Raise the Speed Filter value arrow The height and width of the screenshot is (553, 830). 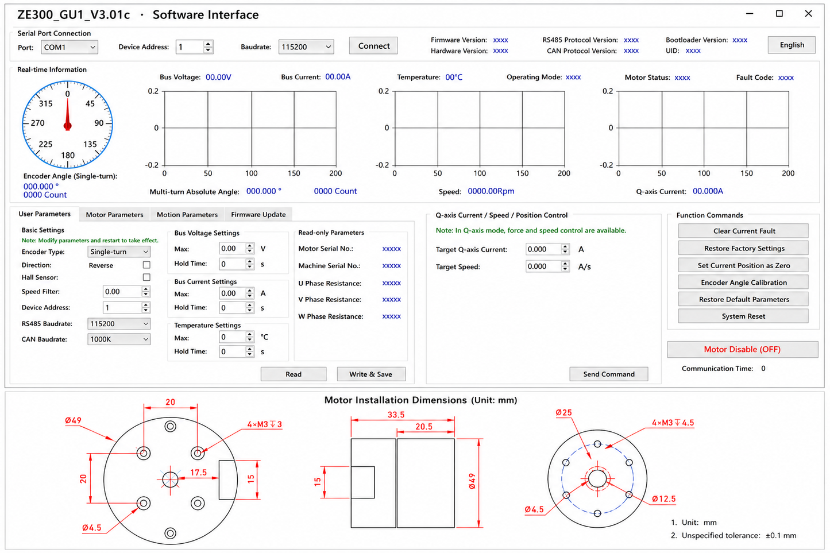coord(145,289)
